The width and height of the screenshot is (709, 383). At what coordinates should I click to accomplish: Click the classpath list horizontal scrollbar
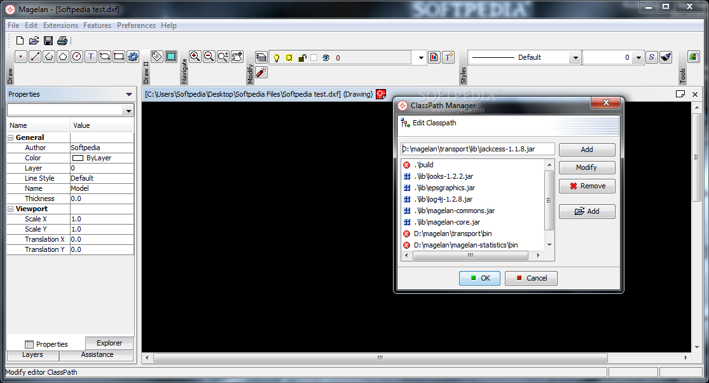tap(472, 256)
